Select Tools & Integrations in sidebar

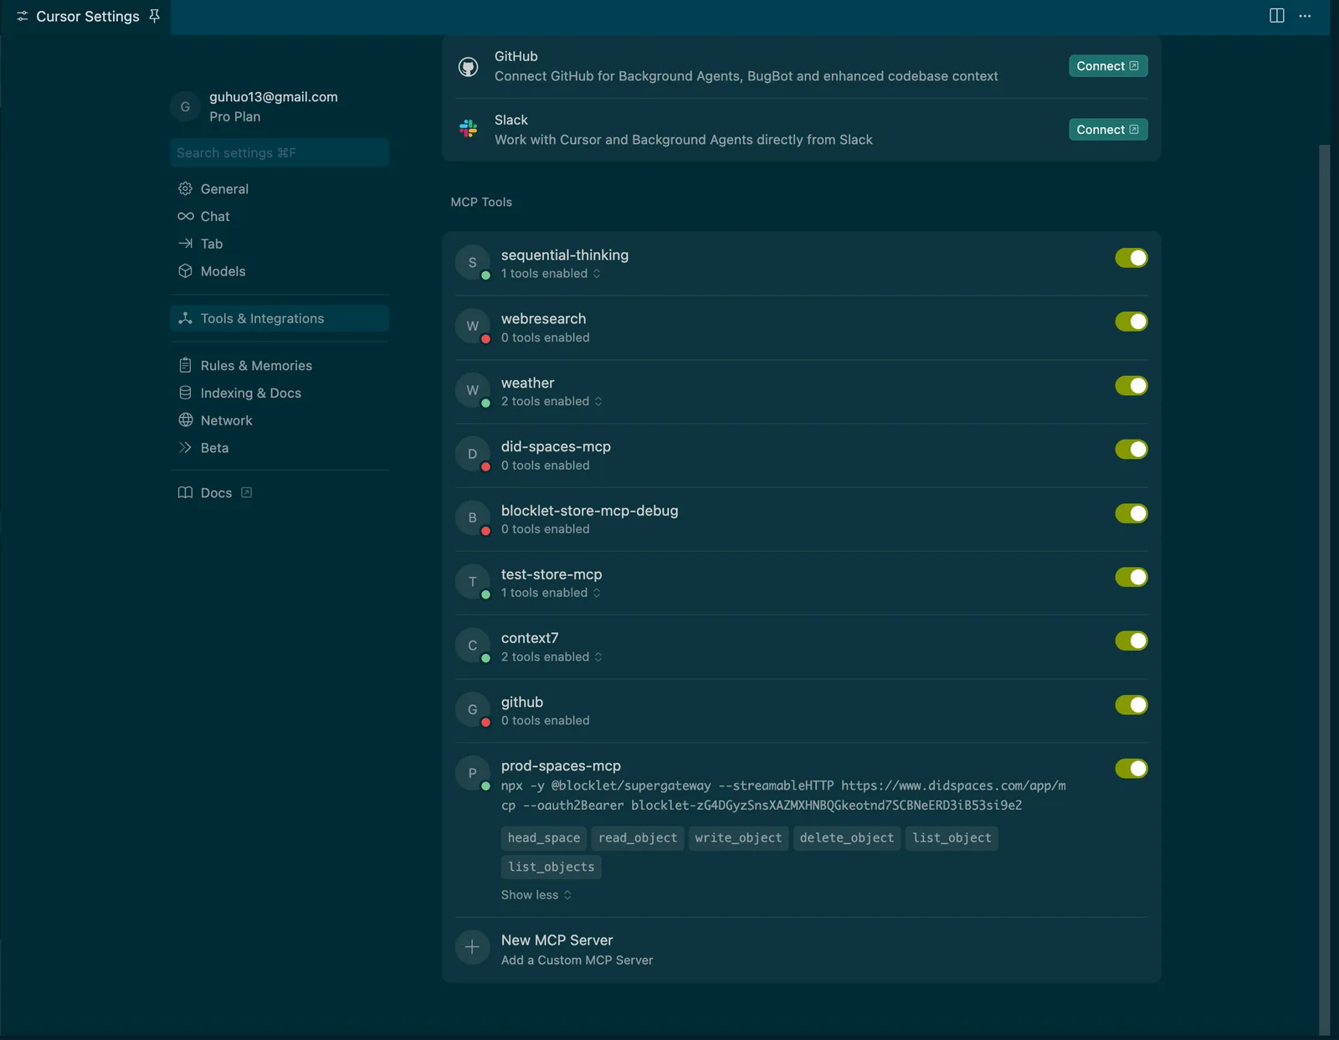point(280,318)
